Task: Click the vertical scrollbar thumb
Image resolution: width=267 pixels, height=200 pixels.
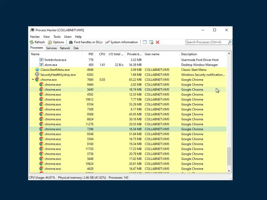Action: [229, 156]
